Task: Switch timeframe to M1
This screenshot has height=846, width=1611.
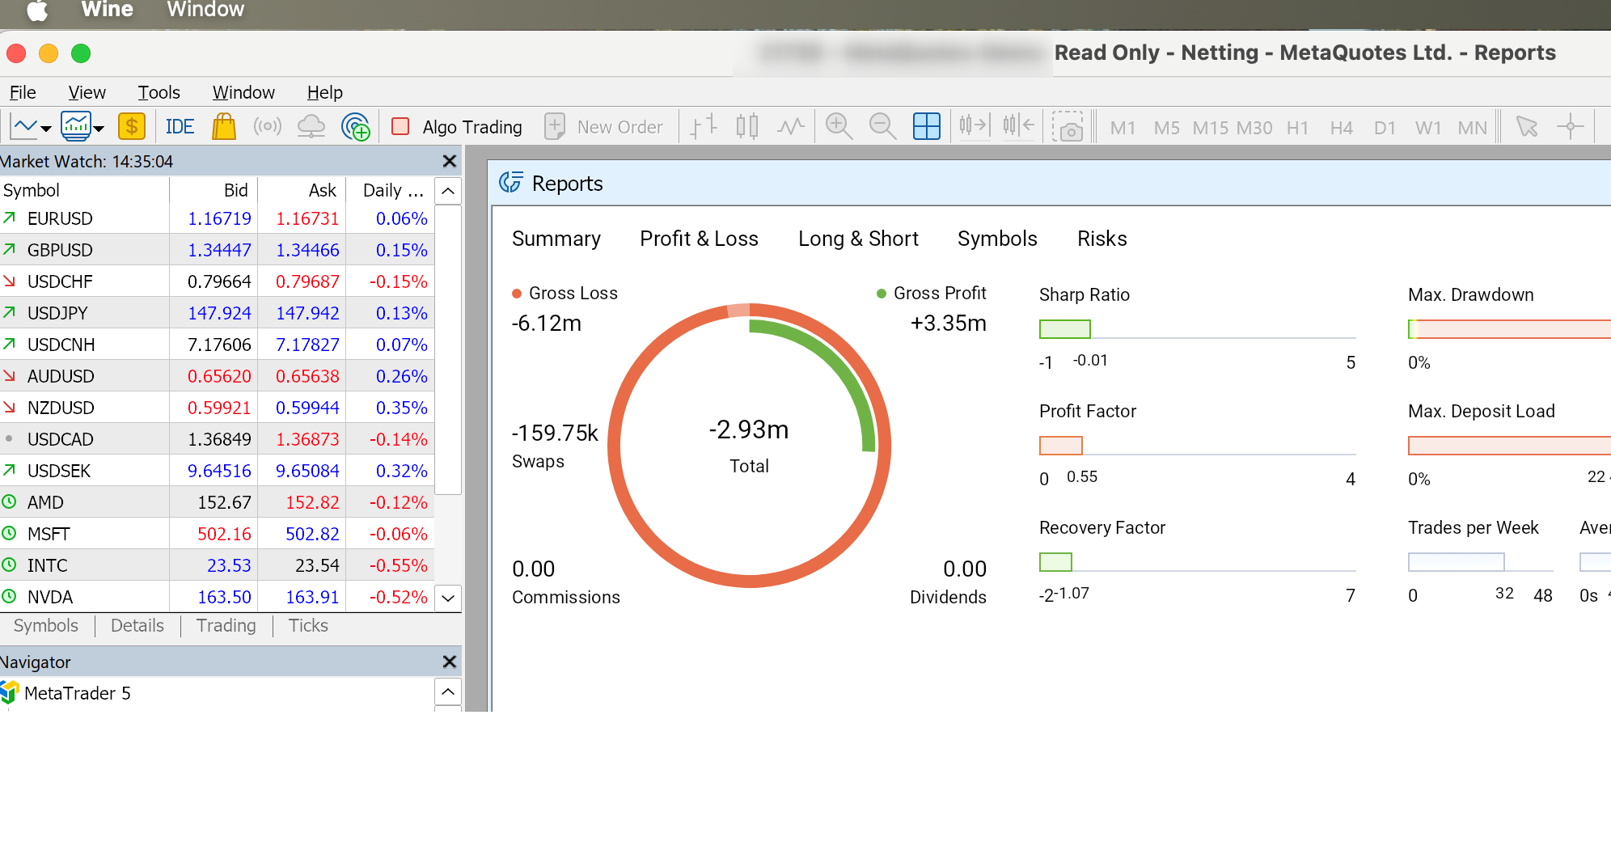Action: tap(1123, 128)
